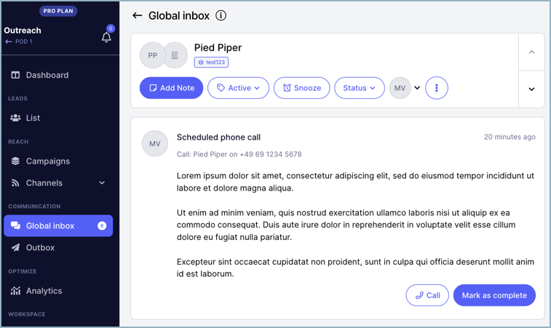Click the PP avatar of Pied Piper

(153, 55)
